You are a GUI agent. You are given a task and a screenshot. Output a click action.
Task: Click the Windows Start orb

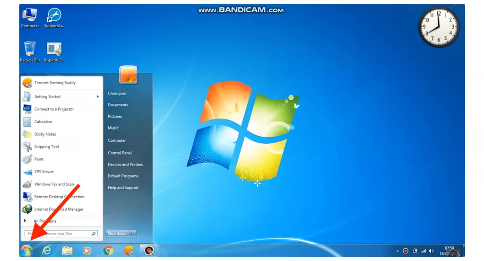click(27, 251)
